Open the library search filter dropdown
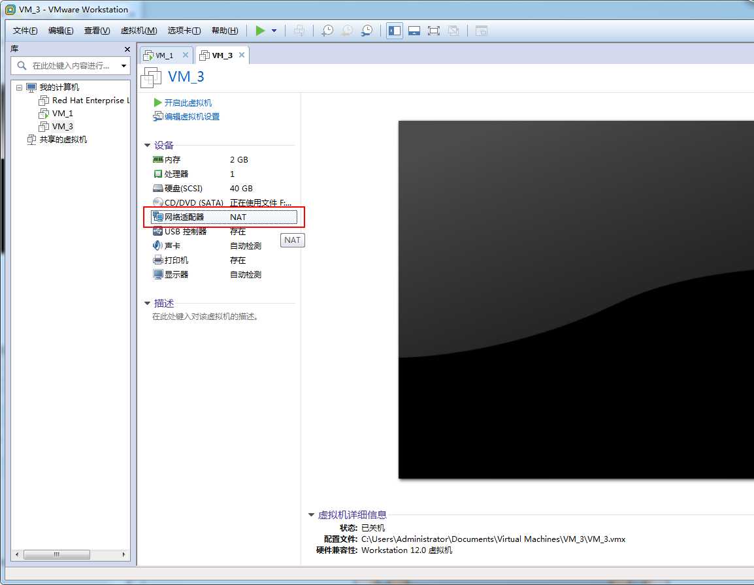Image resolution: width=754 pixels, height=585 pixels. 124,66
